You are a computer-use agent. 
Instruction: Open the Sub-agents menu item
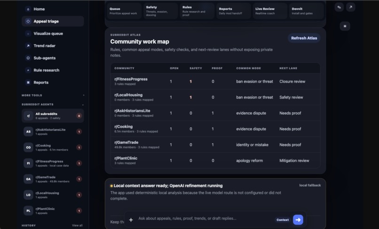53,58
